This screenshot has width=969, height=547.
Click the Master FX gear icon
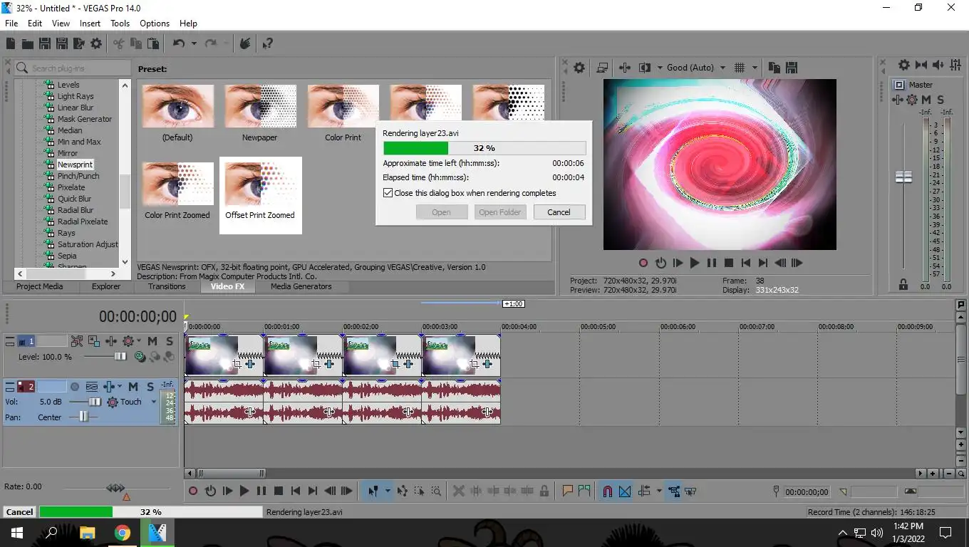912,100
